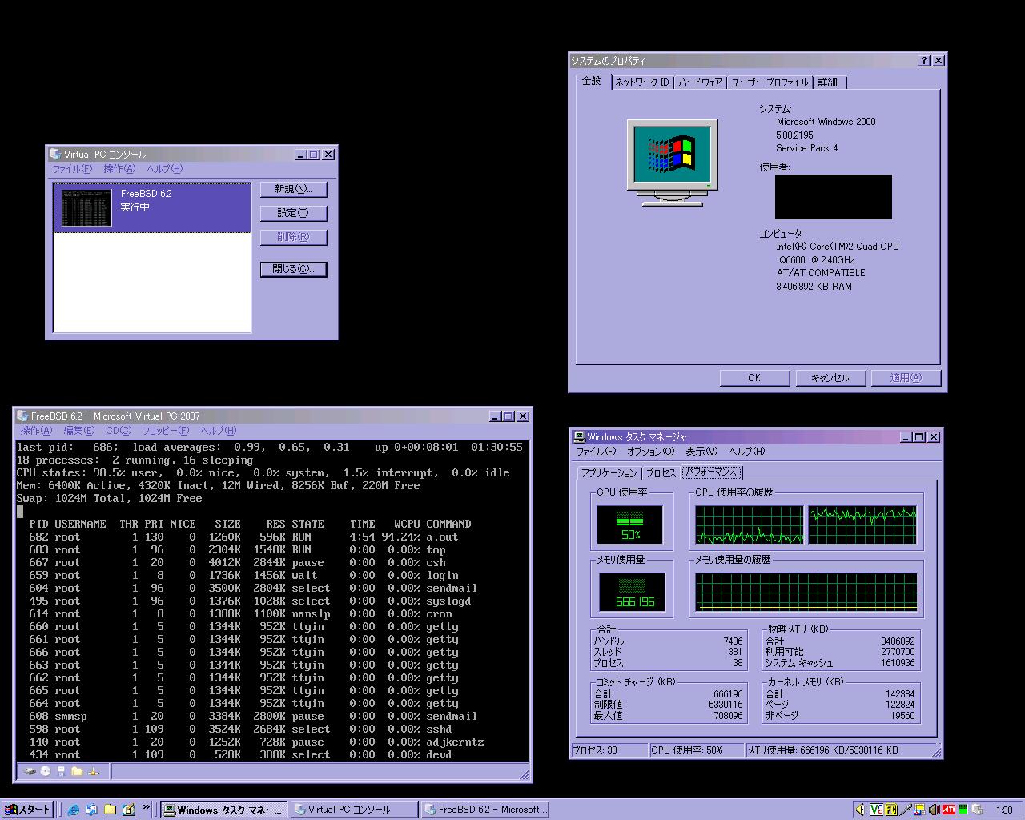The width and height of the screenshot is (1025, 820).
Task: Click the network adapter icon in the FreeBSD status bar
Action: tap(93, 771)
